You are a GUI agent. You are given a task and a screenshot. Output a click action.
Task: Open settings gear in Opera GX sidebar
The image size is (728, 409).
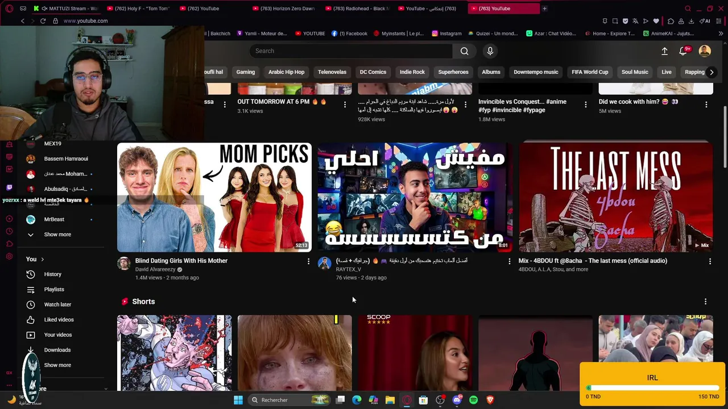click(x=9, y=257)
